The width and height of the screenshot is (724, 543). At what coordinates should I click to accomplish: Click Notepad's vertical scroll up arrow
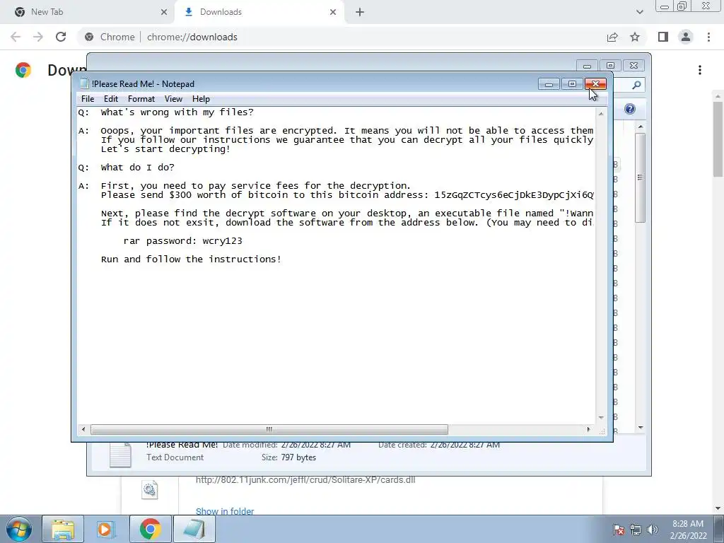[601, 113]
